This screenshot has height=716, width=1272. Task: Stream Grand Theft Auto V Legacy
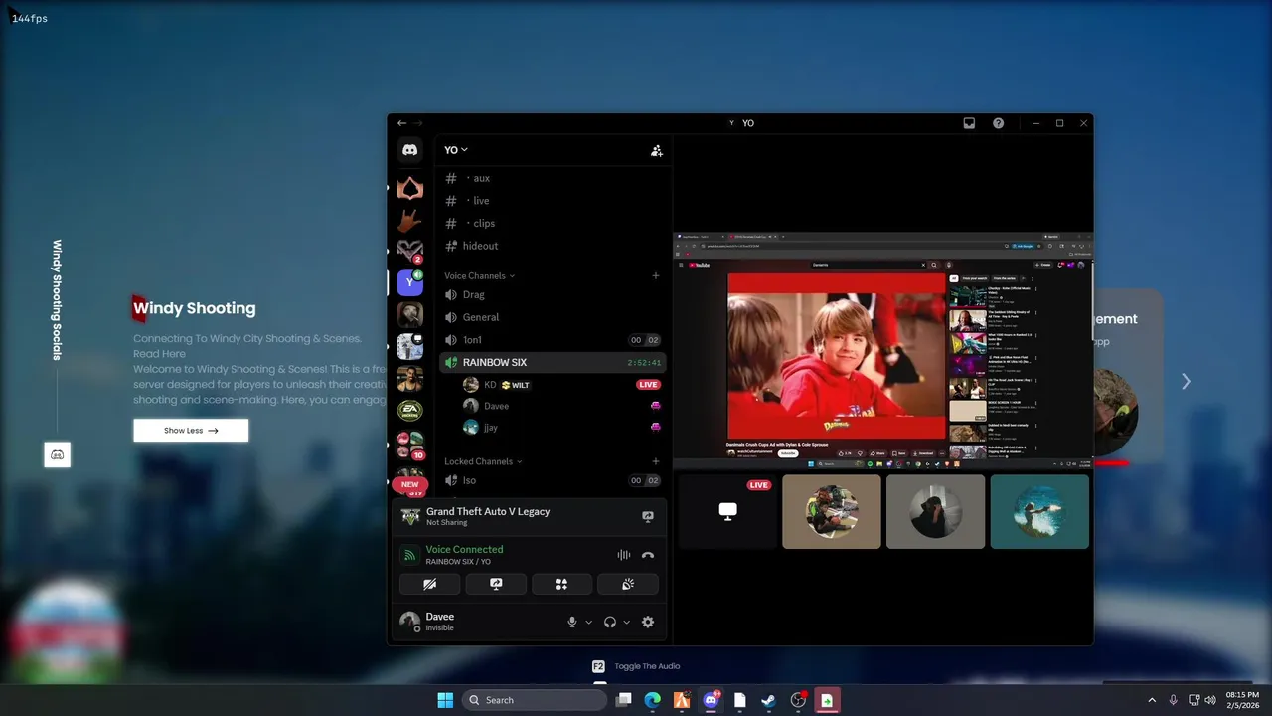648,517
